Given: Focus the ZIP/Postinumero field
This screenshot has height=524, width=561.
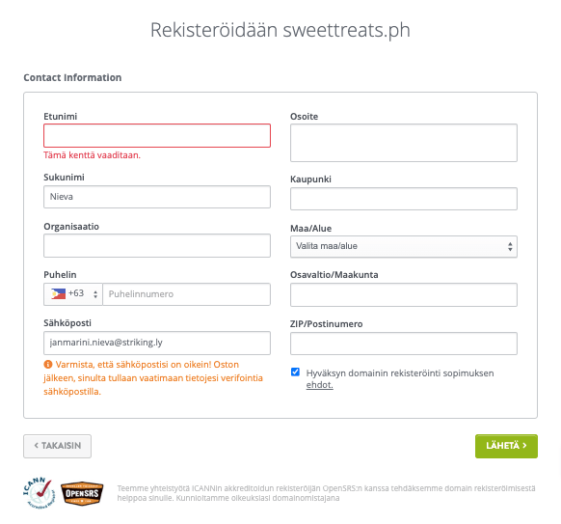Looking at the screenshot, I should point(404,344).
